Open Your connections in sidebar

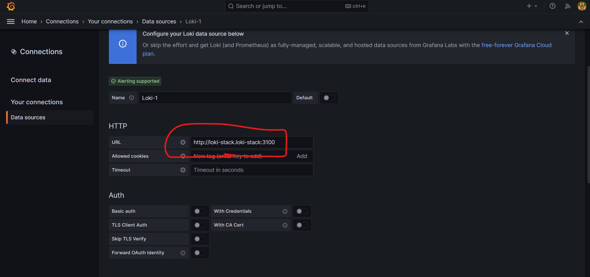[x=37, y=102]
